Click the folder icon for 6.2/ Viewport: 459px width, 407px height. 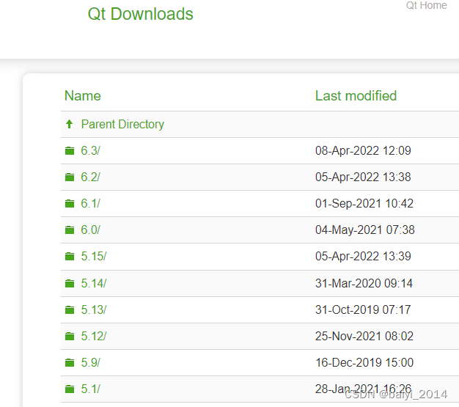70,177
